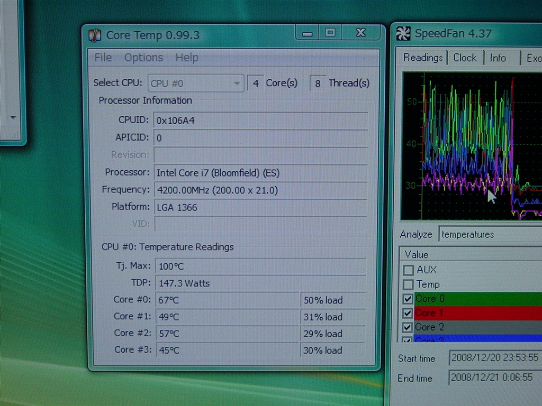
Task: Uncheck the Core 1 checkbox
Action: 408,313
